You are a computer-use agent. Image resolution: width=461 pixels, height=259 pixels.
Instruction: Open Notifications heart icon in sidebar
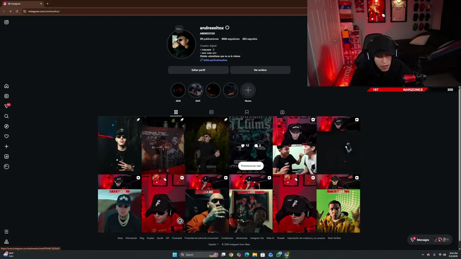click(x=6, y=136)
